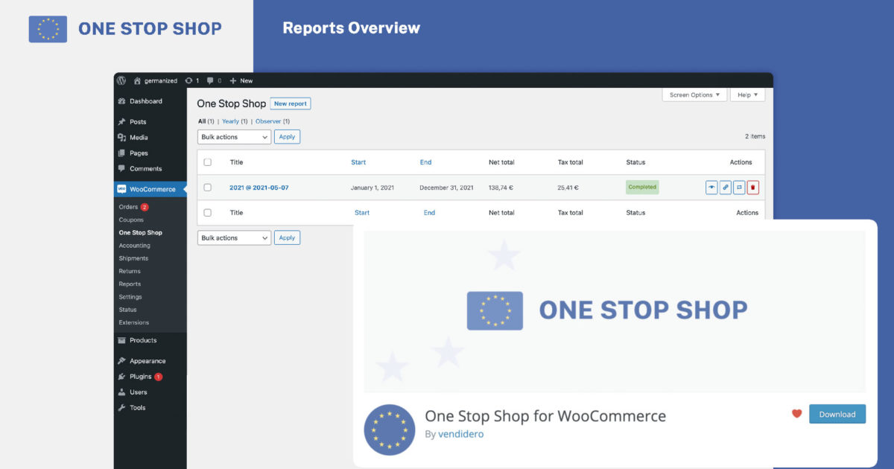The width and height of the screenshot is (894, 469).
Task: Check the select-all box in the table header
Action: click(208, 162)
